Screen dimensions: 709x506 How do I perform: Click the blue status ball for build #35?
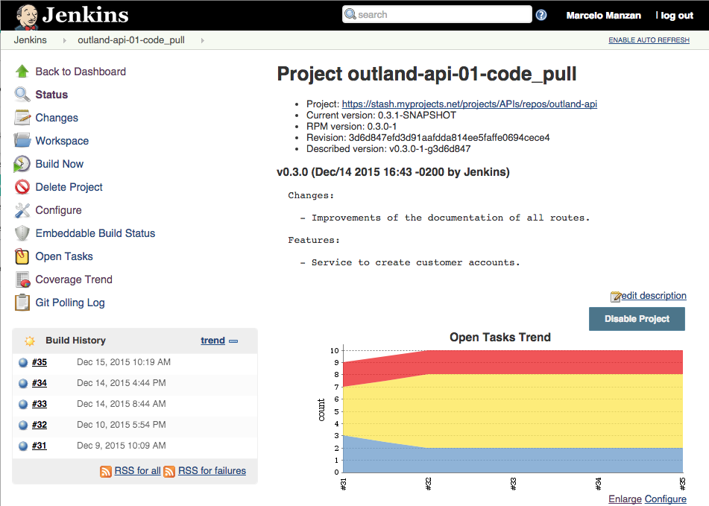click(x=23, y=362)
